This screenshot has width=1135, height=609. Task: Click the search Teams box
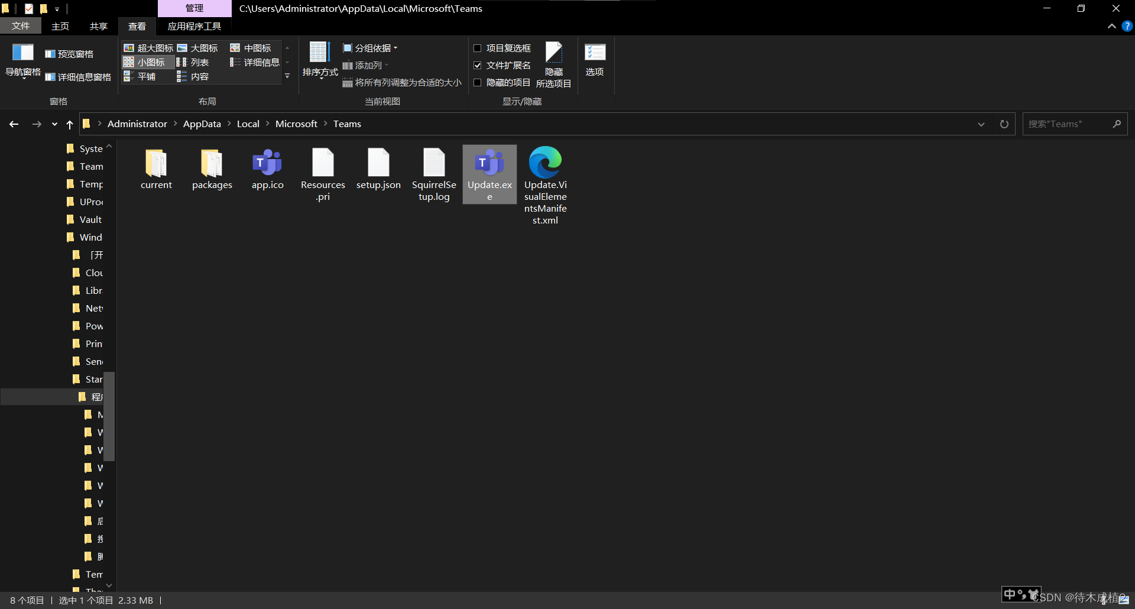pos(1075,124)
